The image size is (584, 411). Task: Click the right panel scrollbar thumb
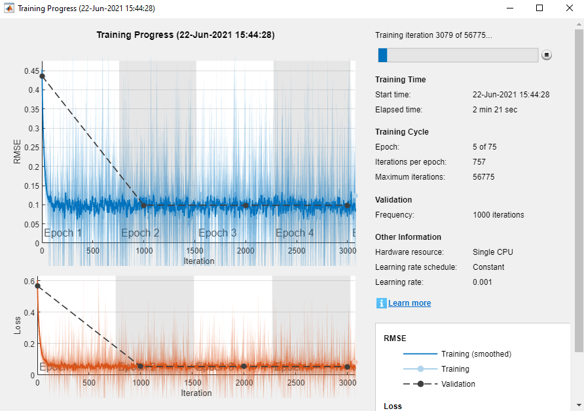coord(579,189)
